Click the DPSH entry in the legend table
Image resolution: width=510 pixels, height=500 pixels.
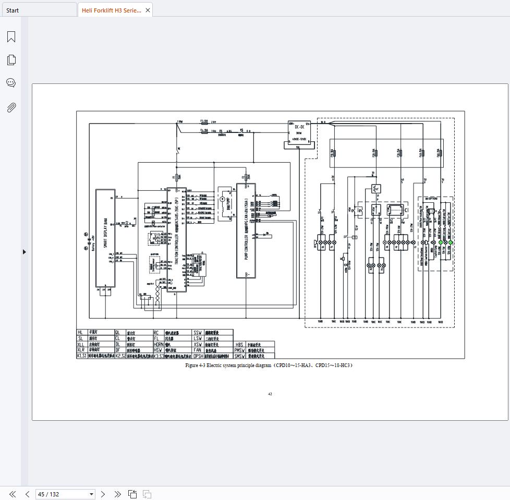coord(198,356)
